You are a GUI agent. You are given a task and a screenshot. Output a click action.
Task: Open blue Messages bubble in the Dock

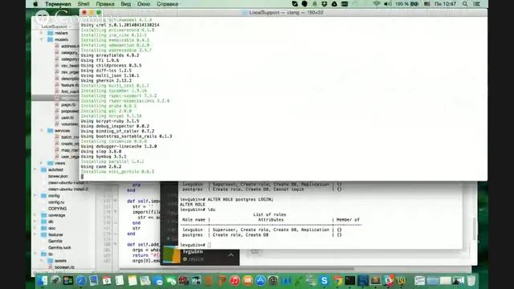coord(158,280)
